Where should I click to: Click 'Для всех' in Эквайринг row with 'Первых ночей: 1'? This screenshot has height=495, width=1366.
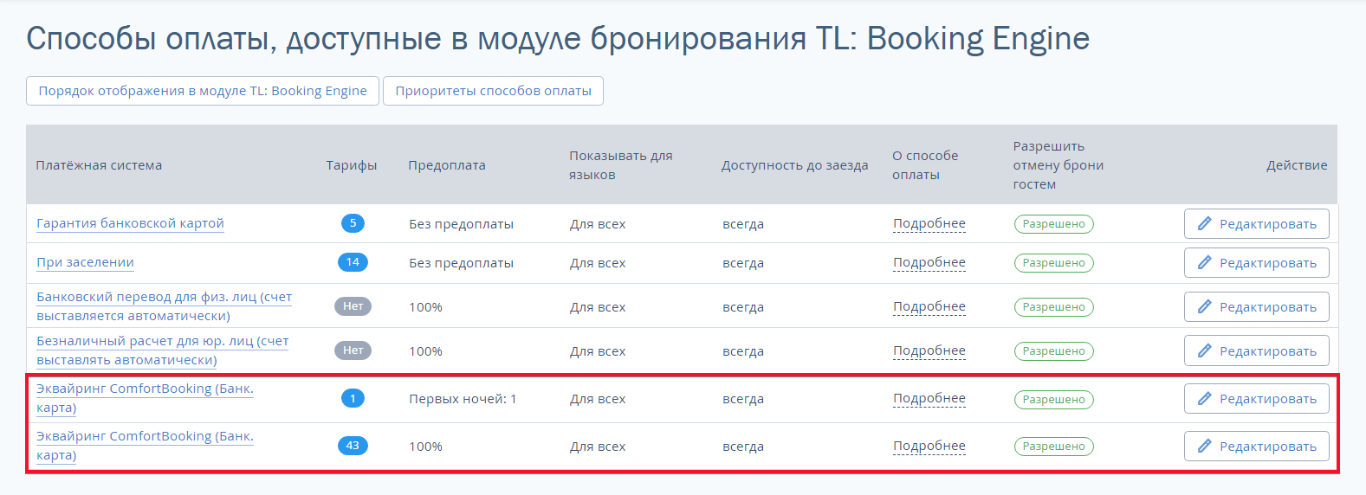tap(598, 399)
